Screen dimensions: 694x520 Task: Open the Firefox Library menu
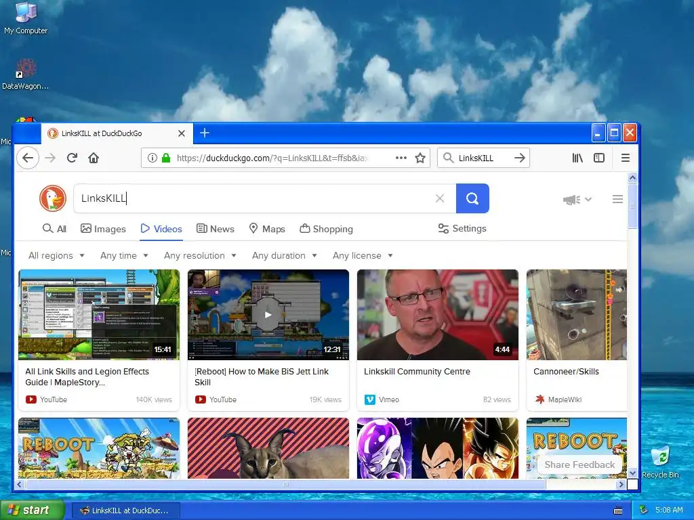(577, 158)
